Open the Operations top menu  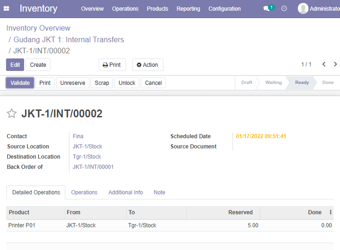(125, 9)
